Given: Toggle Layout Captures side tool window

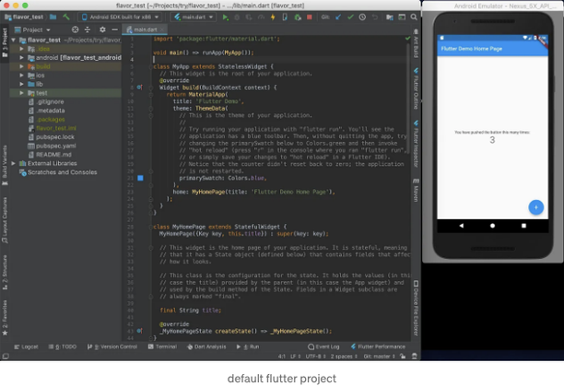Looking at the screenshot, I should [5, 220].
